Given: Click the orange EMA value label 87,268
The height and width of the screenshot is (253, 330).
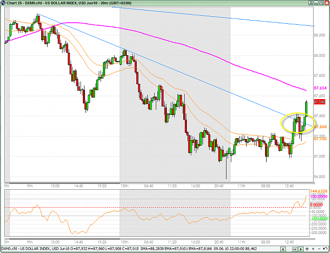Looking at the screenshot, I should coord(320,126).
